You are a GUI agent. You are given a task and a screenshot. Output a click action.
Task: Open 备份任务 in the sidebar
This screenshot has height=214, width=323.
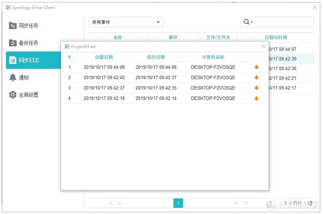pos(28,43)
